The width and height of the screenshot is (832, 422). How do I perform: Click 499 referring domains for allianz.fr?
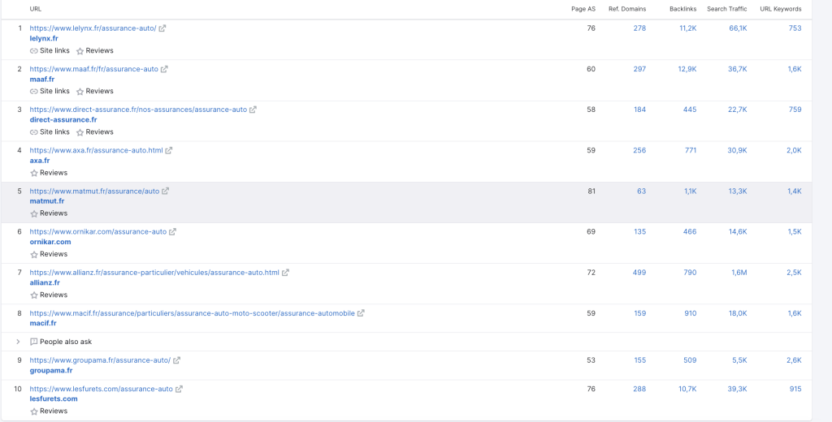coord(639,273)
